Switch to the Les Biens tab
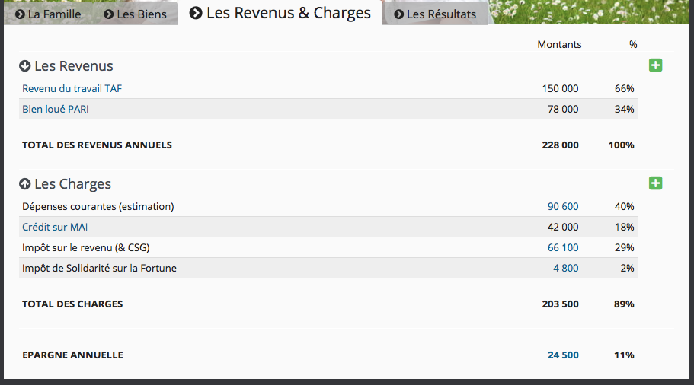This screenshot has height=385, width=694. [136, 14]
